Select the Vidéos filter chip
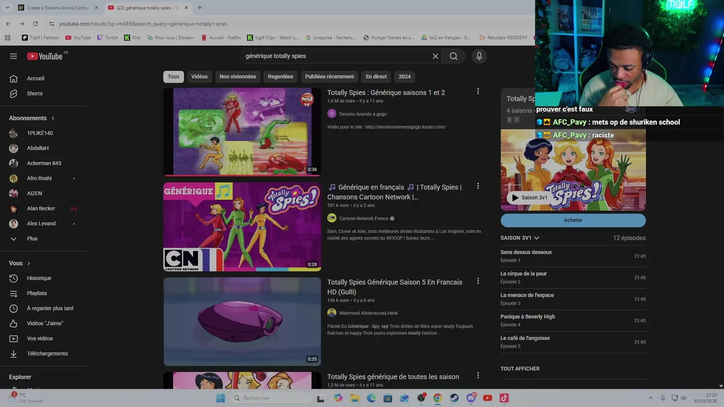The height and width of the screenshot is (407, 724). (199, 76)
